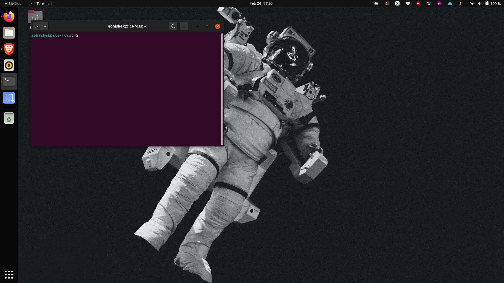Open Files manager from the dock
Viewport: 504px width, 283px height.
click(9, 33)
